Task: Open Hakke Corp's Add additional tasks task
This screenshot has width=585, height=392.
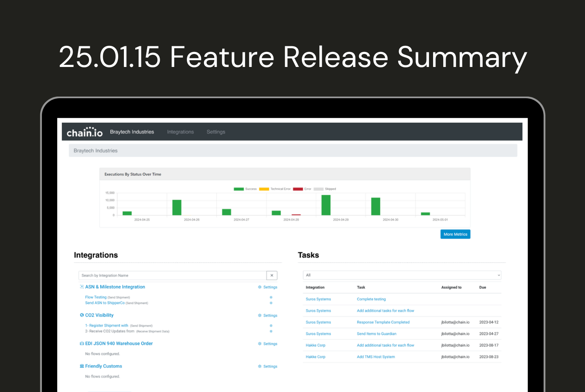Action: click(x=386, y=346)
